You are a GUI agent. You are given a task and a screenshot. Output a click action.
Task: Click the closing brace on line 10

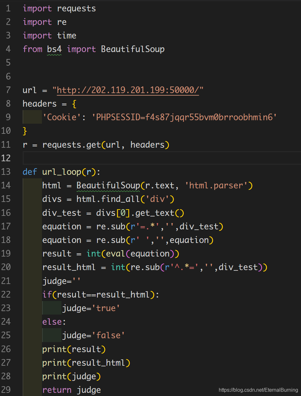tap(25, 131)
